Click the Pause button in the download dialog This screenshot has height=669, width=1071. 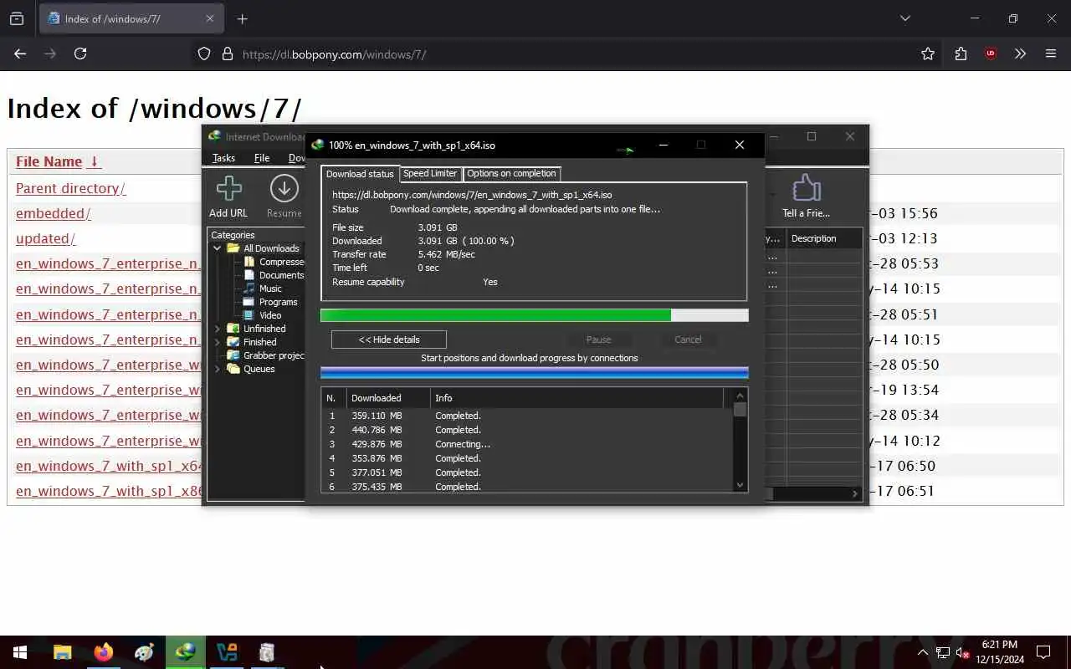click(598, 340)
